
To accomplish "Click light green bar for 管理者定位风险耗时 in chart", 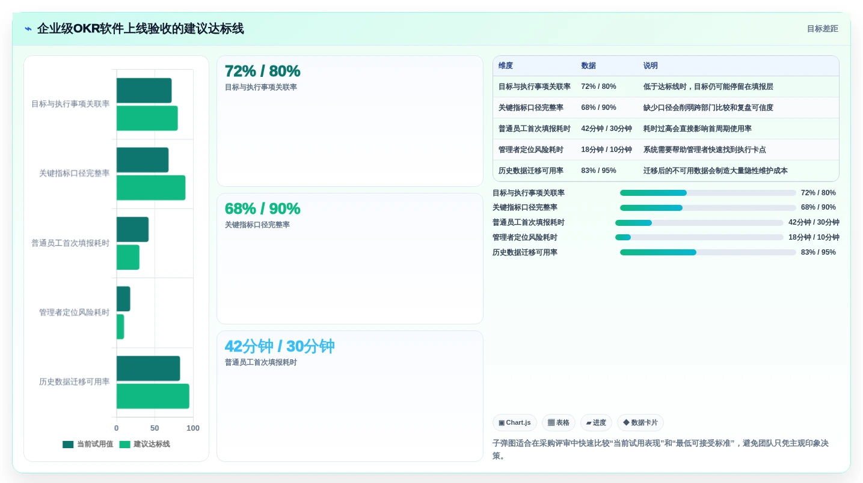I will coord(120,327).
